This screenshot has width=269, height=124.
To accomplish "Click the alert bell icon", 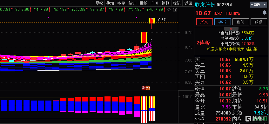I will pos(264,13).
